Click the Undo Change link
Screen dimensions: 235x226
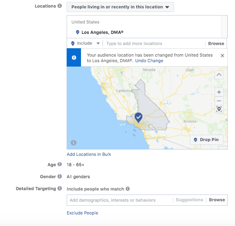pyautogui.click(x=149, y=61)
